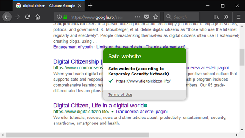245x138 pixels.
Task: Click the horizontal scrollbar right arrow
Action: tap(237, 135)
